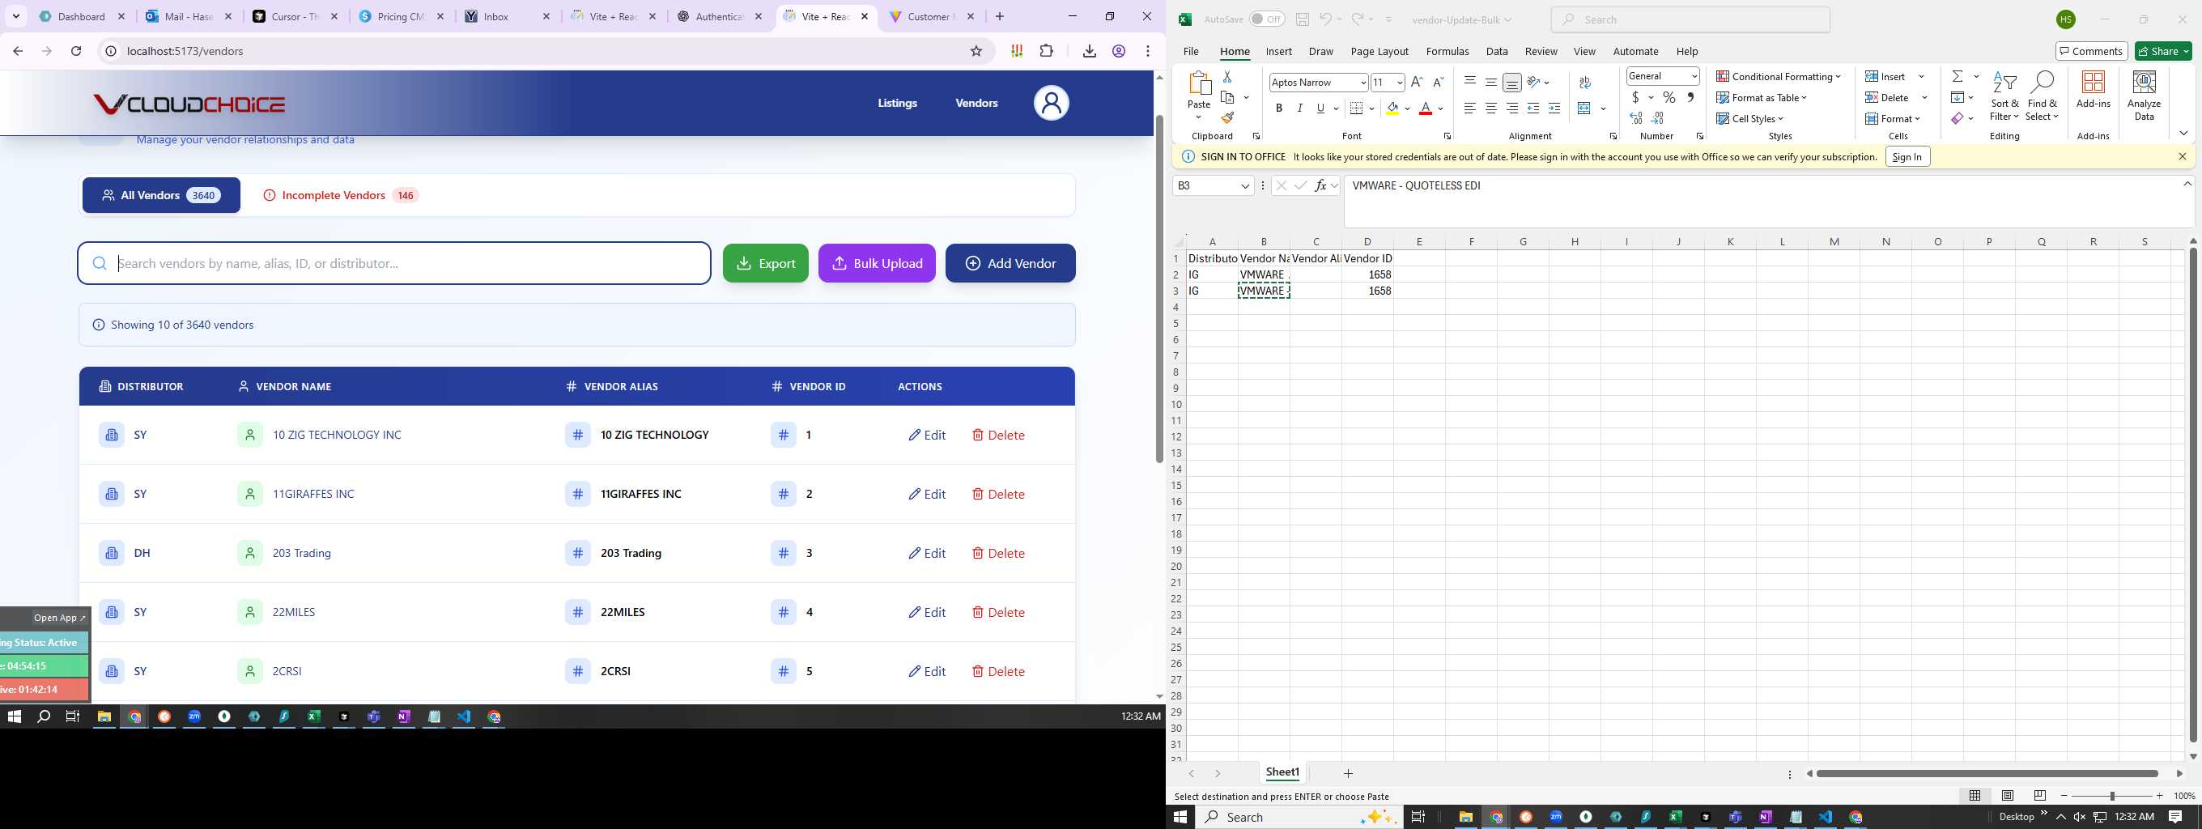Open the Excel File menu
The image size is (2202, 829).
point(1191,51)
